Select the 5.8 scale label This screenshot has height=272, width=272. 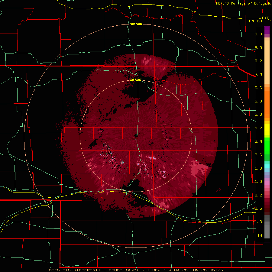(258, 101)
